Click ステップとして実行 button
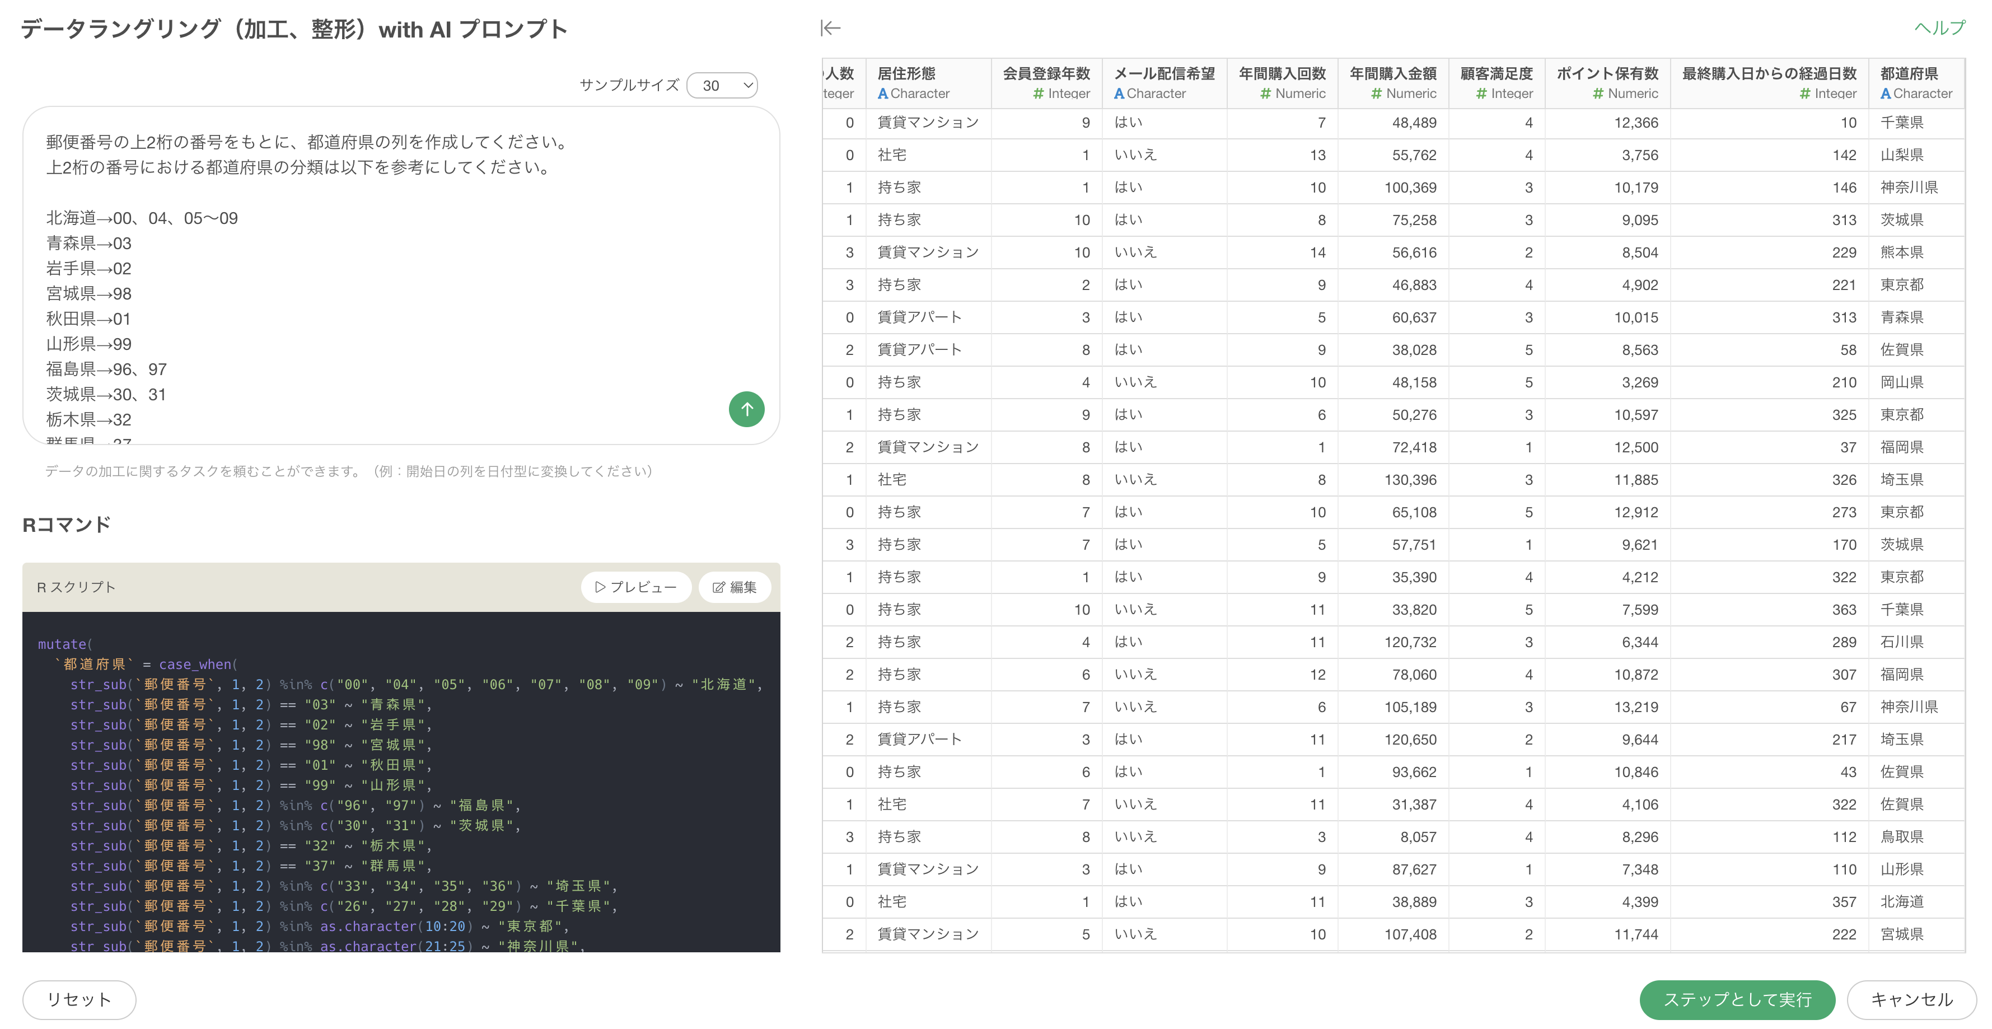The width and height of the screenshot is (1992, 1029). click(1737, 1000)
